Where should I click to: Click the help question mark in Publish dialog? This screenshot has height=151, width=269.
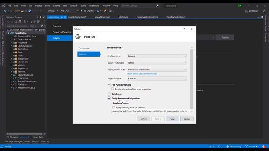click(184, 29)
